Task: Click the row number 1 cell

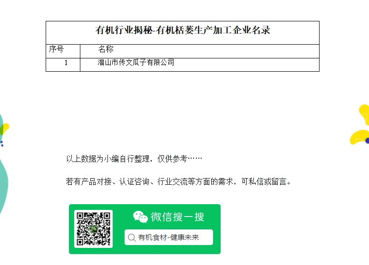Action: 63,65
